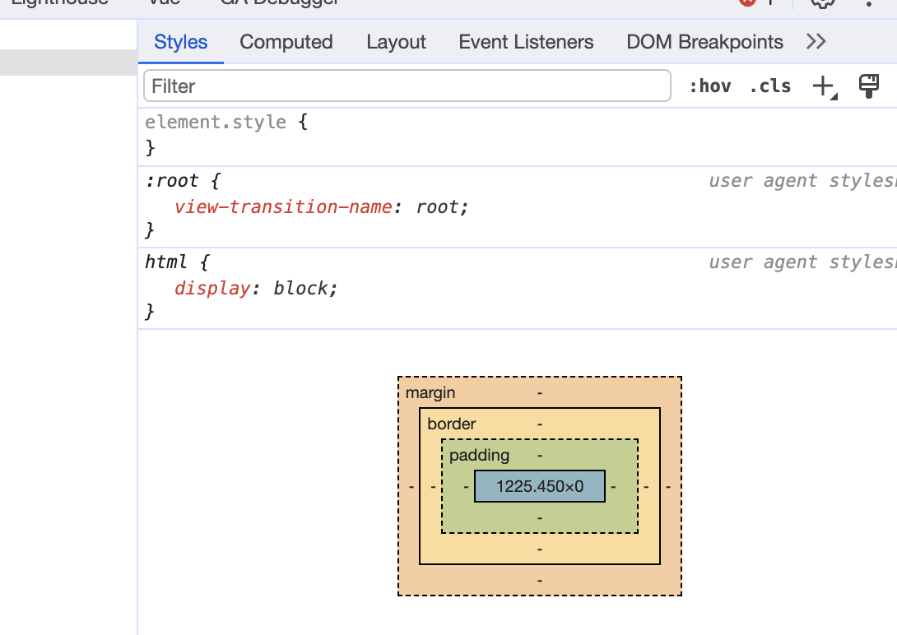
Task: Expand hidden panels with the chevron
Action: pos(816,41)
